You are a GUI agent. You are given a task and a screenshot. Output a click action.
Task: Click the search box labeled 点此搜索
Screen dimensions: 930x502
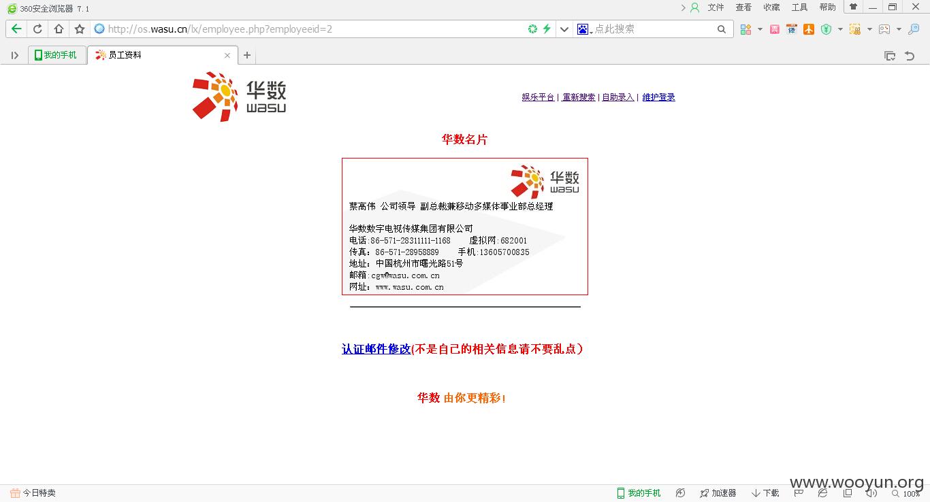(654, 29)
